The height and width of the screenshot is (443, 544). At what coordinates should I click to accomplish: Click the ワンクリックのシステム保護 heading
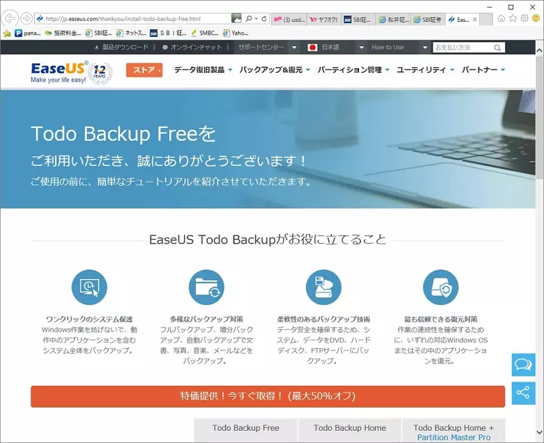click(x=89, y=319)
